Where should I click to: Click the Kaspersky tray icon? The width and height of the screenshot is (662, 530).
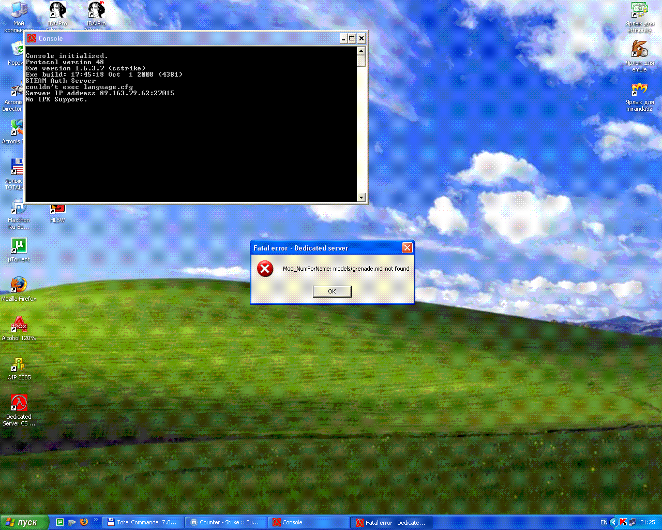point(623,522)
